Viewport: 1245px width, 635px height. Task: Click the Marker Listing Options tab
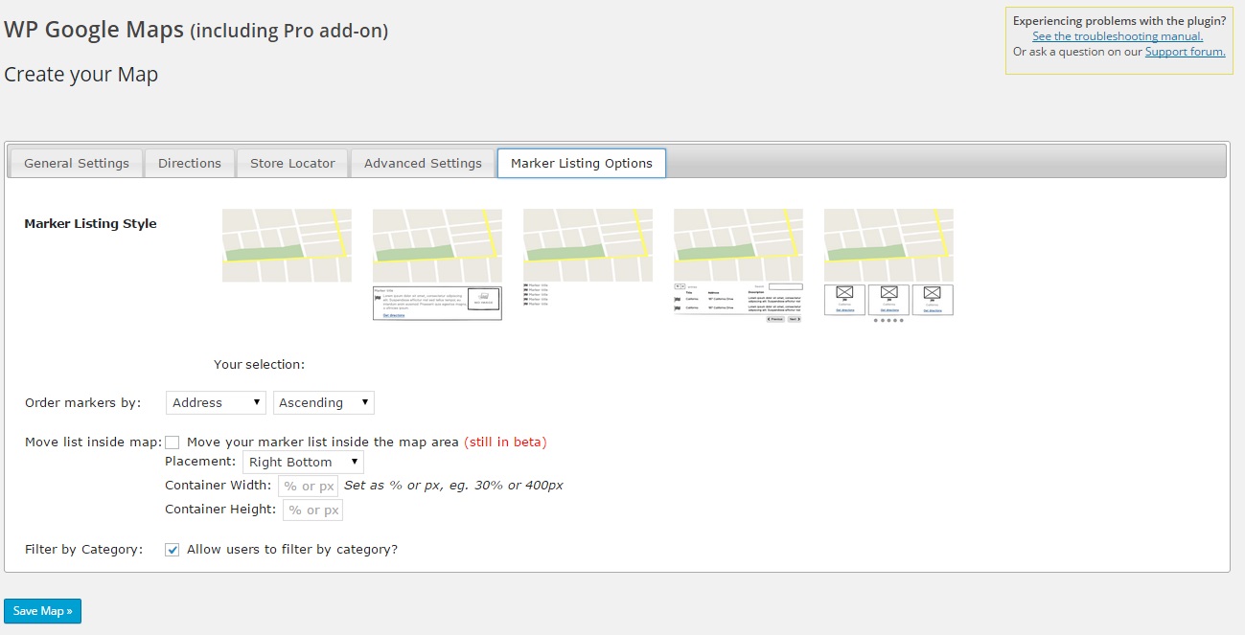point(581,164)
